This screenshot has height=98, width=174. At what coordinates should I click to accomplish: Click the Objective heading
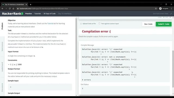pyautogui.click(x=12, y=20)
